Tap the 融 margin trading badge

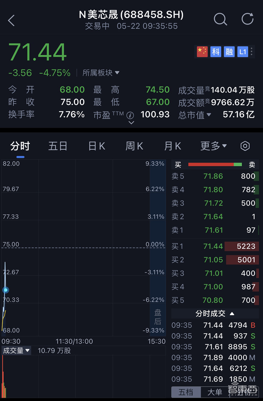(229, 52)
